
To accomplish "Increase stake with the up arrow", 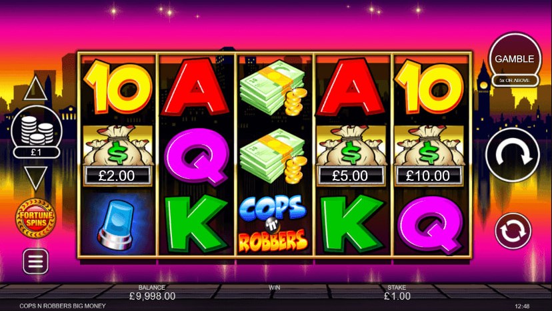I will coord(35,89).
